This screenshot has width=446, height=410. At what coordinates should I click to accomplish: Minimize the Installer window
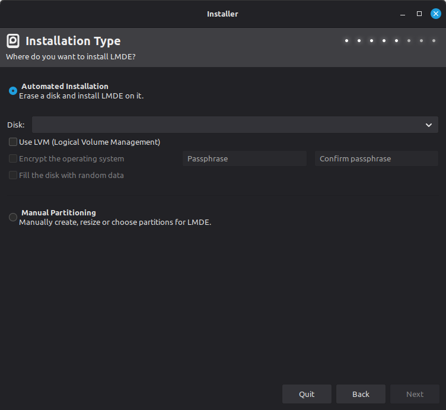pos(403,14)
